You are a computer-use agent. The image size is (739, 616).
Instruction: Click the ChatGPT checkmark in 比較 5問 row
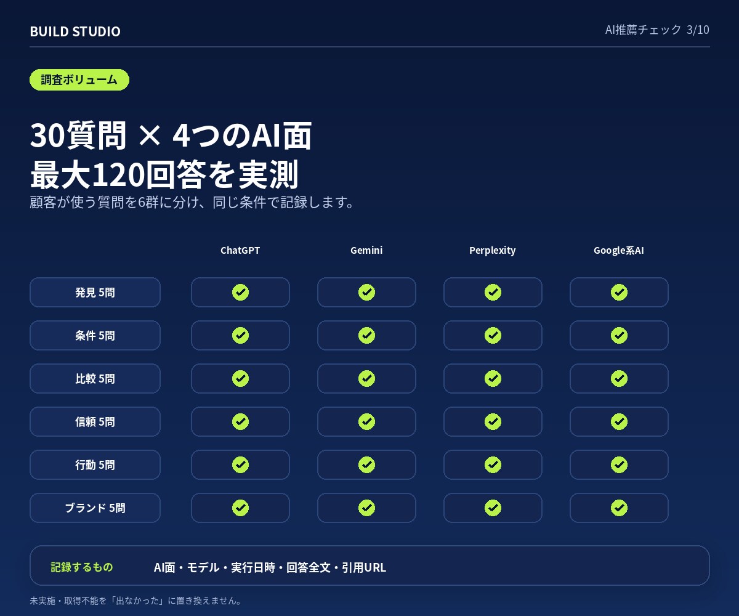[240, 378]
